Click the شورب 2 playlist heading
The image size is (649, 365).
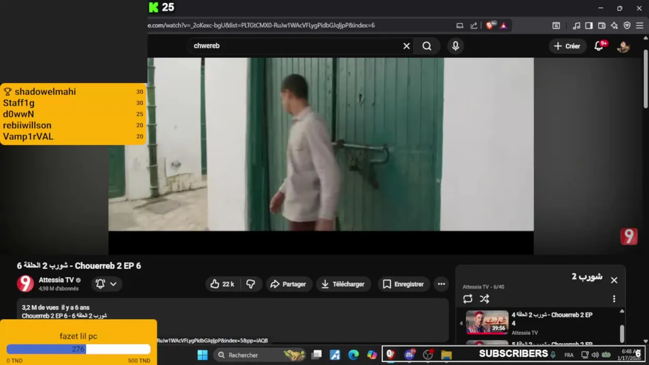tap(587, 277)
